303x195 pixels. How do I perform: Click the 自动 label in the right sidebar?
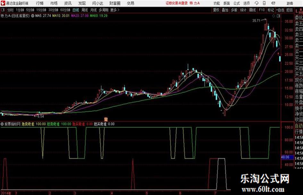[299, 126]
